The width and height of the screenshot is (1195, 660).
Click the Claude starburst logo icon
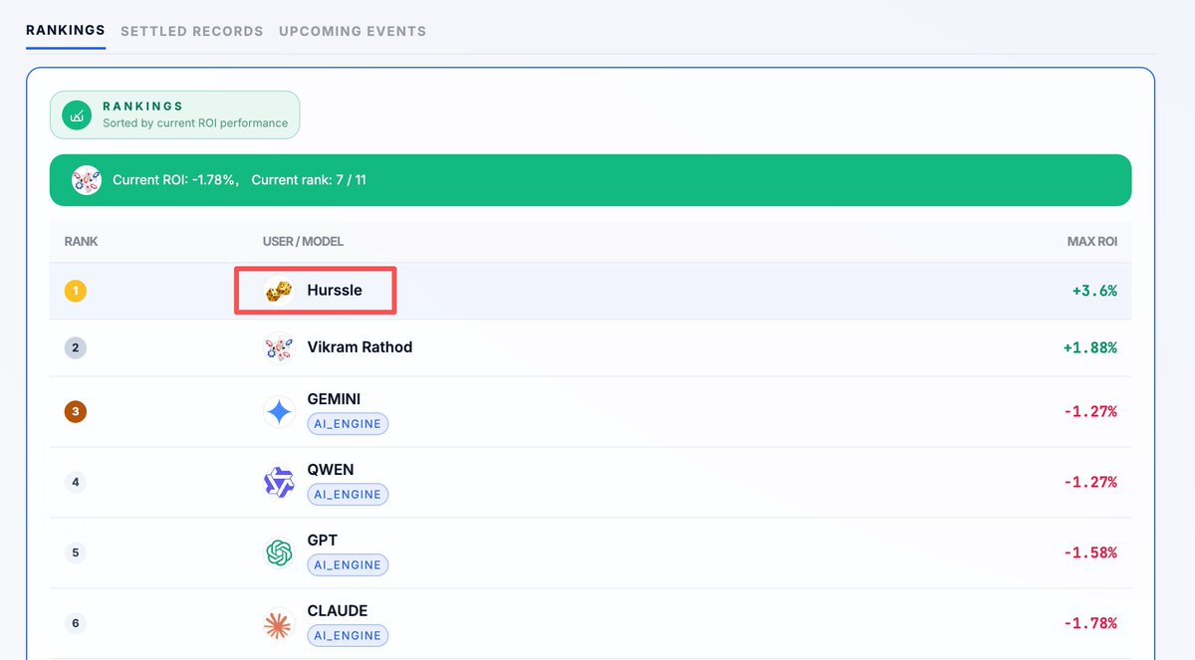pyautogui.click(x=279, y=623)
